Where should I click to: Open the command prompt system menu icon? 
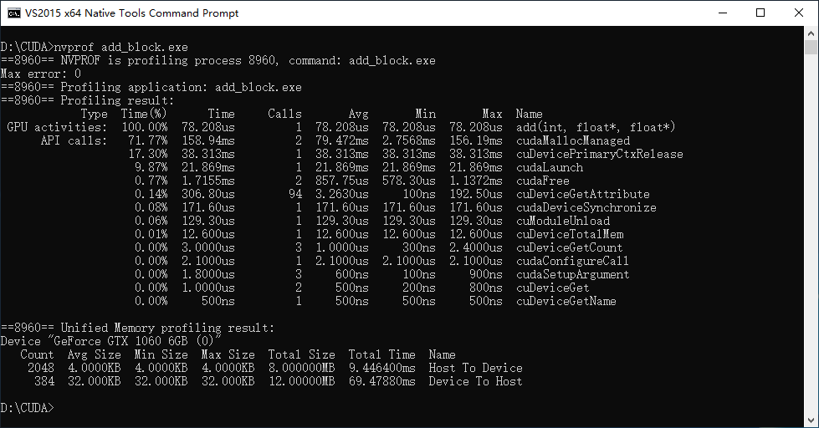click(x=13, y=13)
